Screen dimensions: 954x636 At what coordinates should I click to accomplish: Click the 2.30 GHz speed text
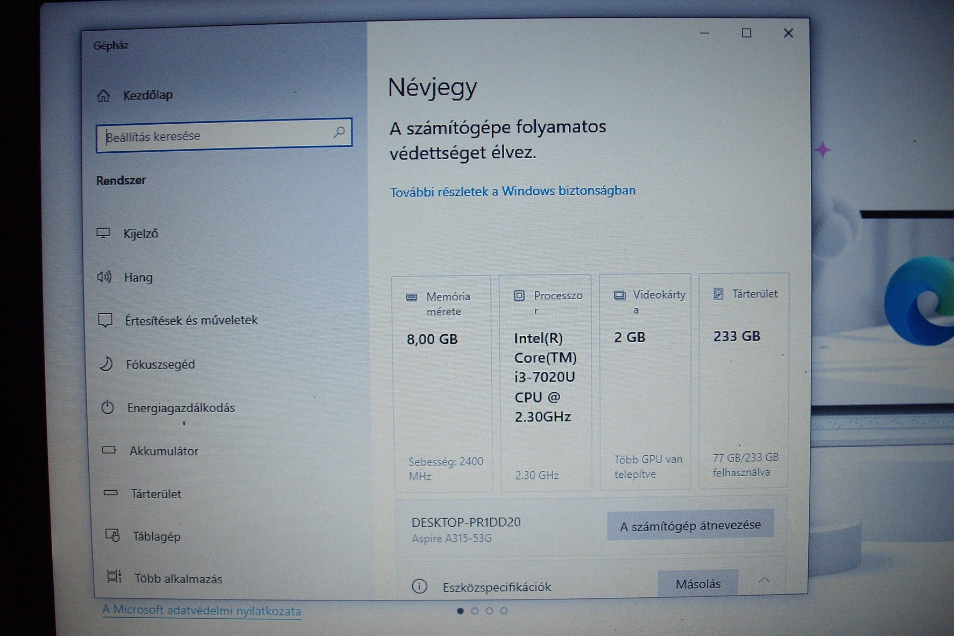537,475
